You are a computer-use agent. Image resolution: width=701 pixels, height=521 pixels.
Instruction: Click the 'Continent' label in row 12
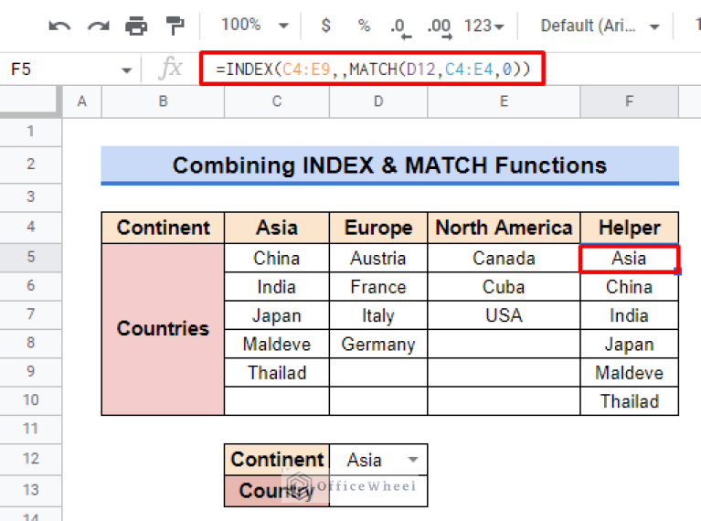click(277, 459)
